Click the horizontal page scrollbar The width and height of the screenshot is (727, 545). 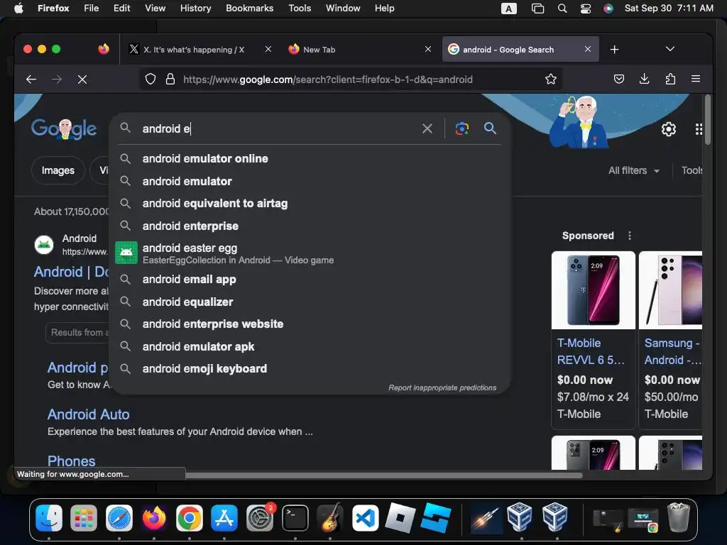point(383,475)
